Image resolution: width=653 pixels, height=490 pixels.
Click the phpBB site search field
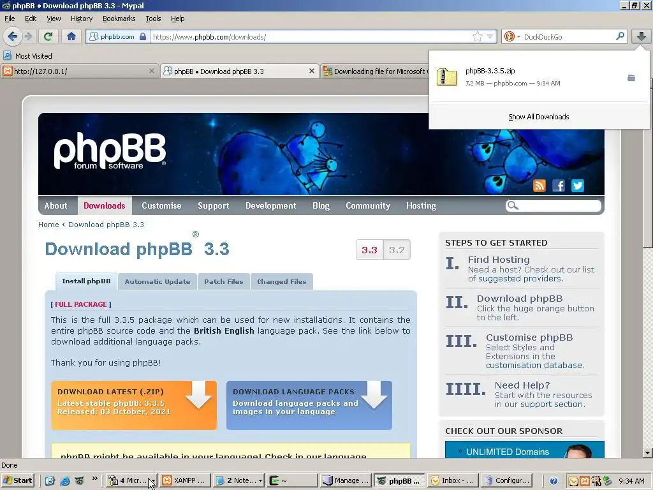(554, 205)
